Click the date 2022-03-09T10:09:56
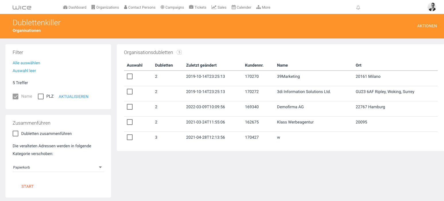The height and width of the screenshot is (201, 444). tap(205, 107)
